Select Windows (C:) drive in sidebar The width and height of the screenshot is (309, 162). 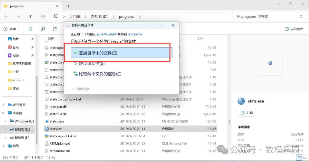point(22,121)
